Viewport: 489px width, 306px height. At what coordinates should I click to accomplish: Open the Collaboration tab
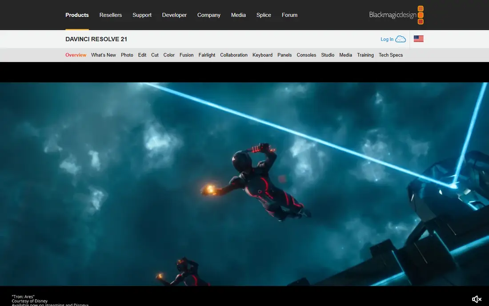coord(234,55)
